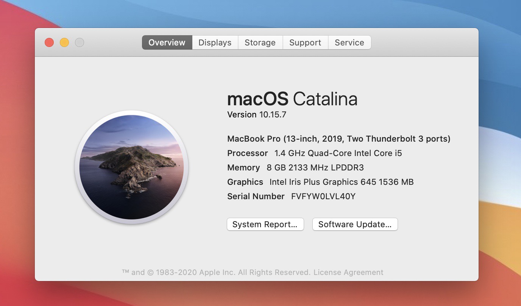The image size is (521, 306).
Task: Open the Displays tab
Action: (x=215, y=43)
